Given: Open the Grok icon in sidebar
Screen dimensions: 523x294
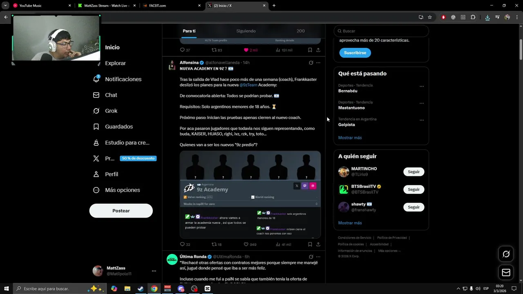Looking at the screenshot, I should 96,111.
